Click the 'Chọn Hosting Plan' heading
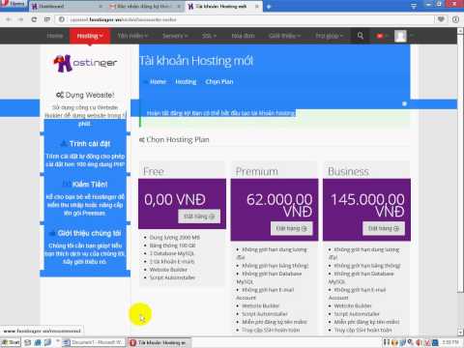Screen dimensions: 464x348 pos(174,140)
